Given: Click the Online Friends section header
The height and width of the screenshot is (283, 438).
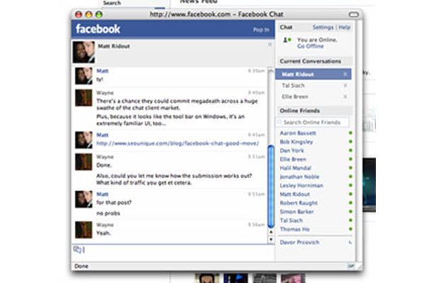Looking at the screenshot, I should coord(314,111).
